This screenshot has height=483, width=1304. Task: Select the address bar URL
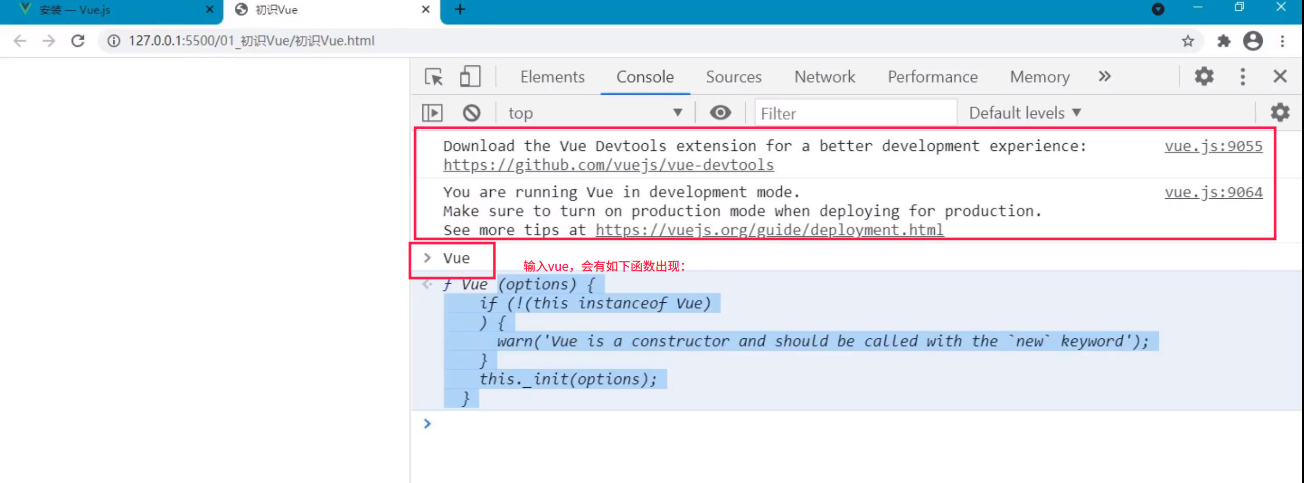251,41
